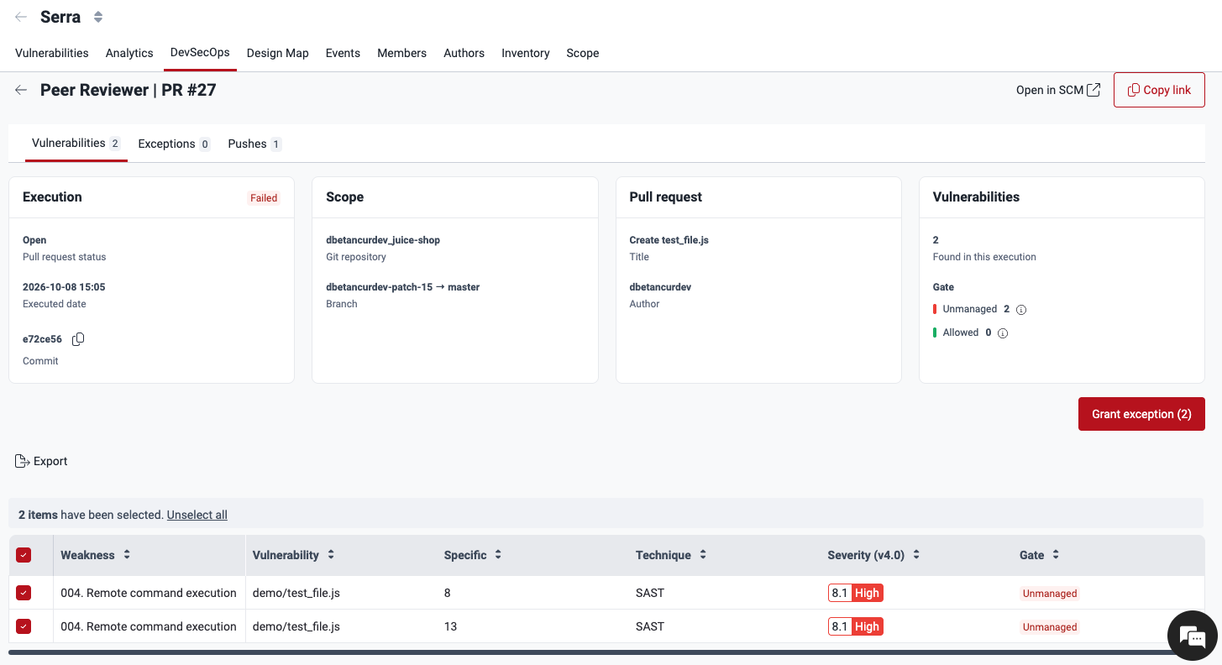Click demo/test_file.js in the Specific 8 row
Viewport: 1222px width, 665px height.
pyautogui.click(x=296, y=593)
